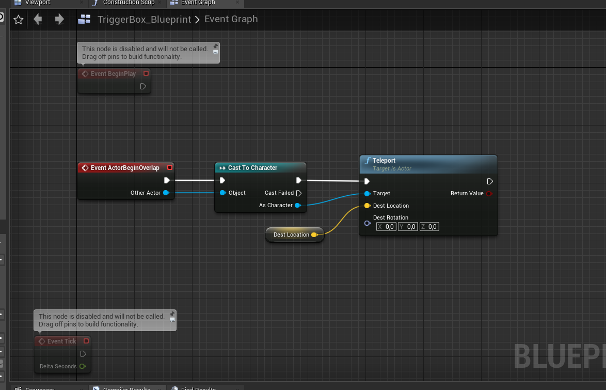The image size is (606, 390).
Task: Switch to the Construction Script tab
Action: pyautogui.click(x=129, y=2)
